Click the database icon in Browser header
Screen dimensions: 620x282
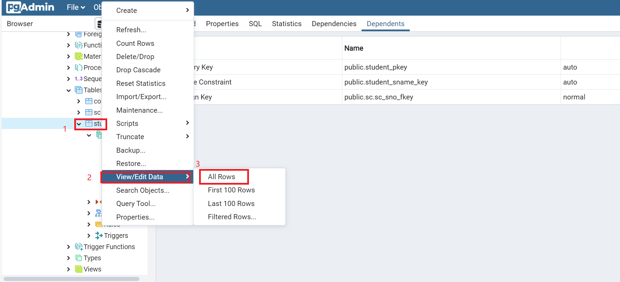(x=99, y=24)
